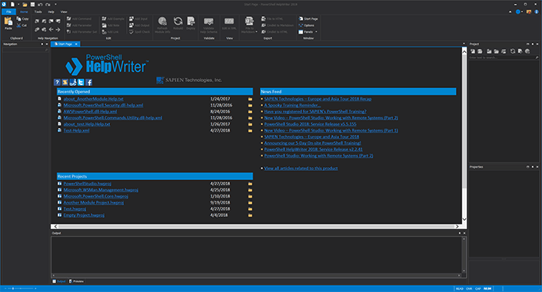Collapse the ribbon with the up arrow
Viewport: 542px width, 292px height.
510,11
